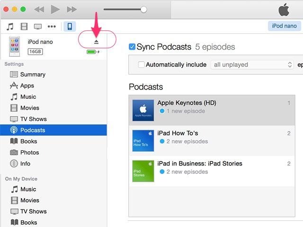Check the iPod battery charge indicator

[x=93, y=52]
